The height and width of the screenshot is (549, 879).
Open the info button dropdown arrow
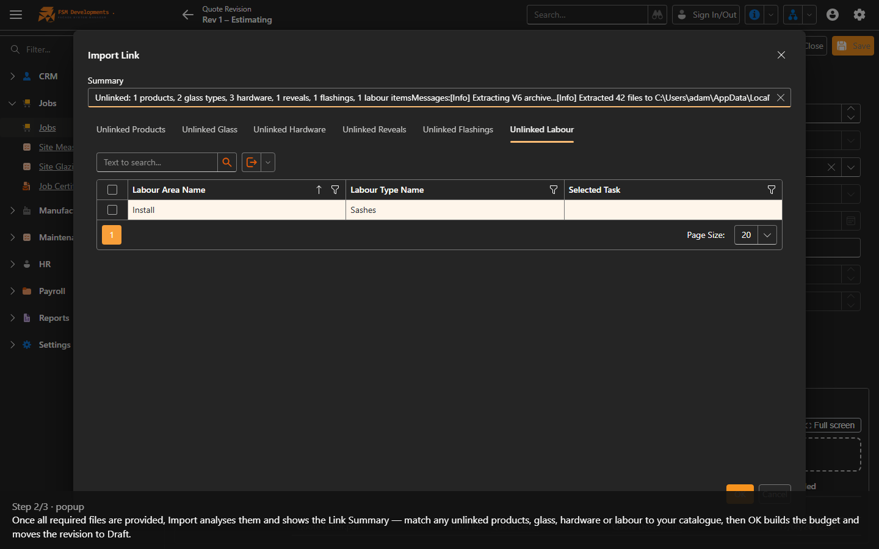[771, 15]
